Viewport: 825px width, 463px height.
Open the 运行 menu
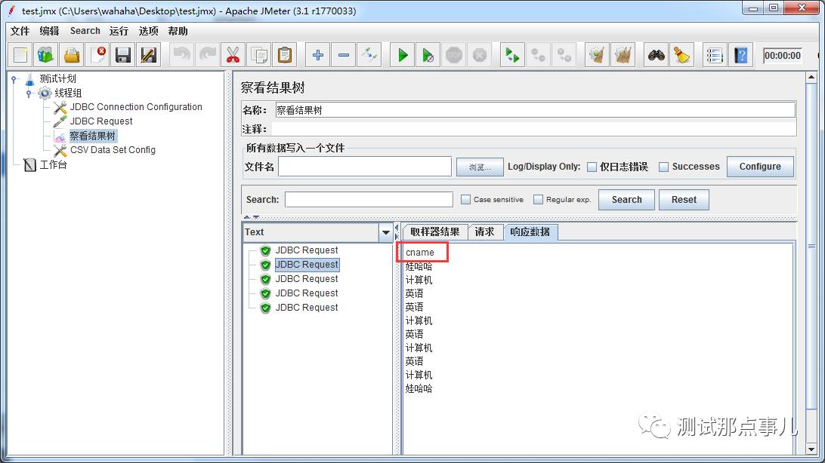[119, 31]
